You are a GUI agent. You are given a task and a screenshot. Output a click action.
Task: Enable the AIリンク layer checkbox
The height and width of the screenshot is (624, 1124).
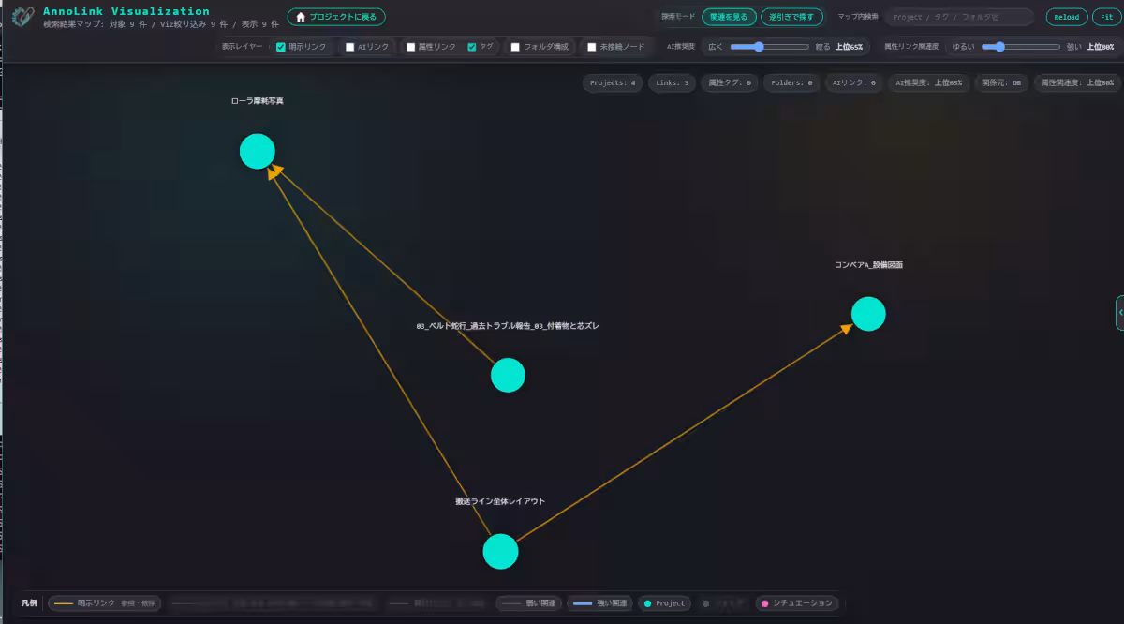coord(350,47)
